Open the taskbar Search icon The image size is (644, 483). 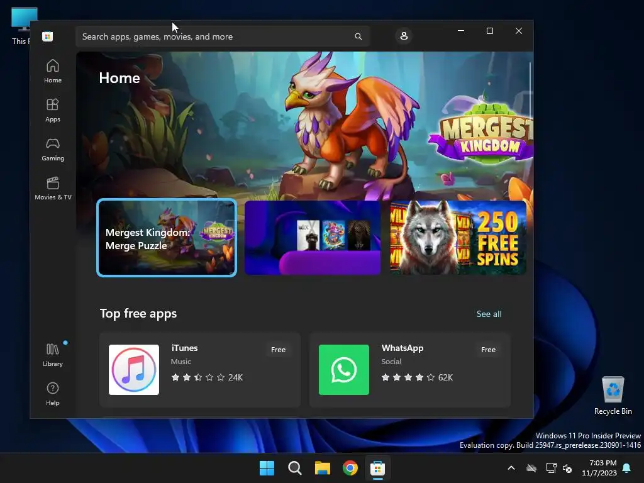294,468
